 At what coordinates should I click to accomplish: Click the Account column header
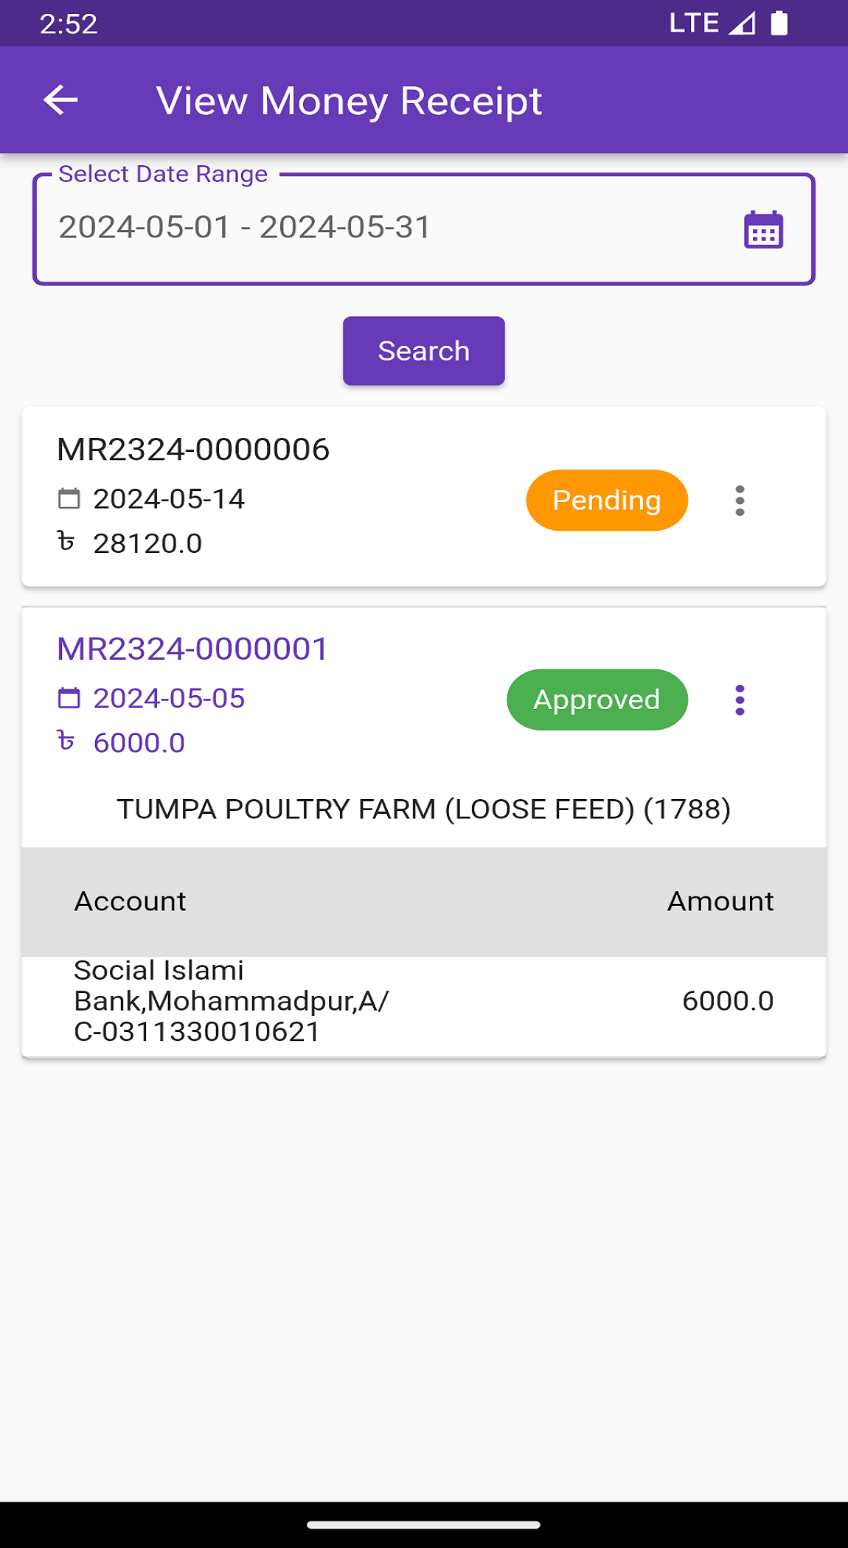click(x=130, y=902)
